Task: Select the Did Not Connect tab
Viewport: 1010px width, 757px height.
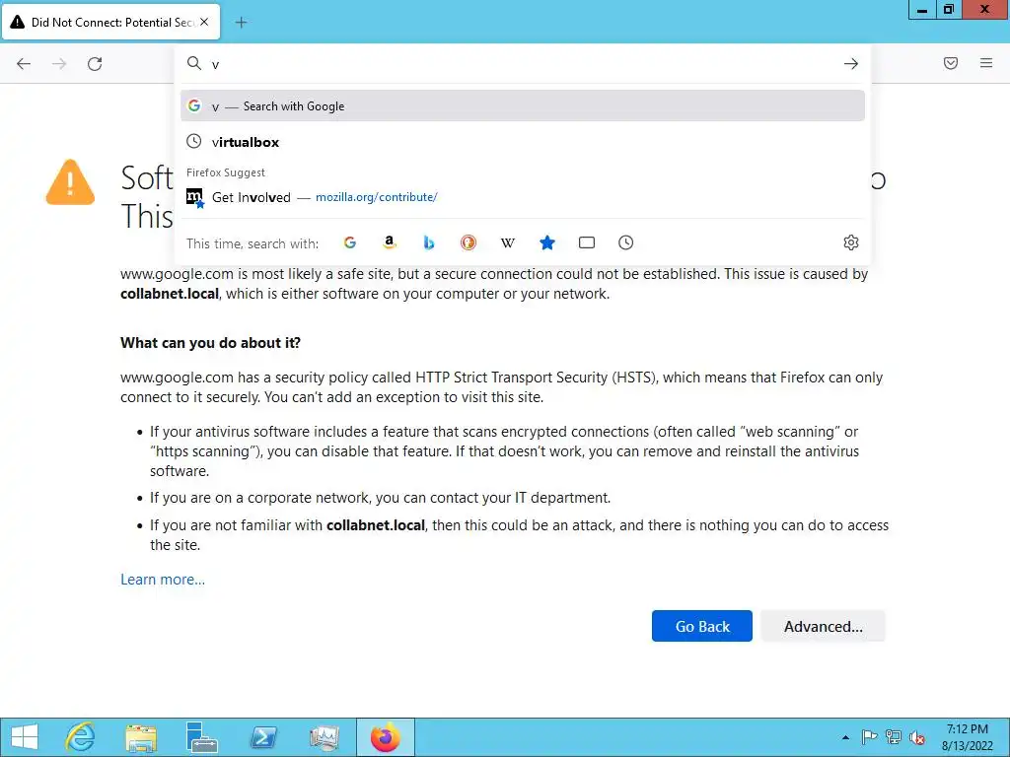Action: point(110,22)
